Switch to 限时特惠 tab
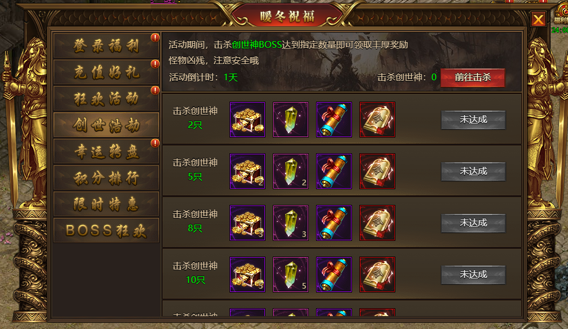Image resolution: width=568 pixels, height=329 pixels. pyautogui.click(x=106, y=204)
